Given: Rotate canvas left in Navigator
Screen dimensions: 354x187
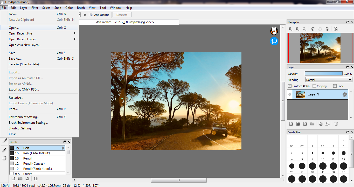Looking at the screenshot, I should coord(313,29).
